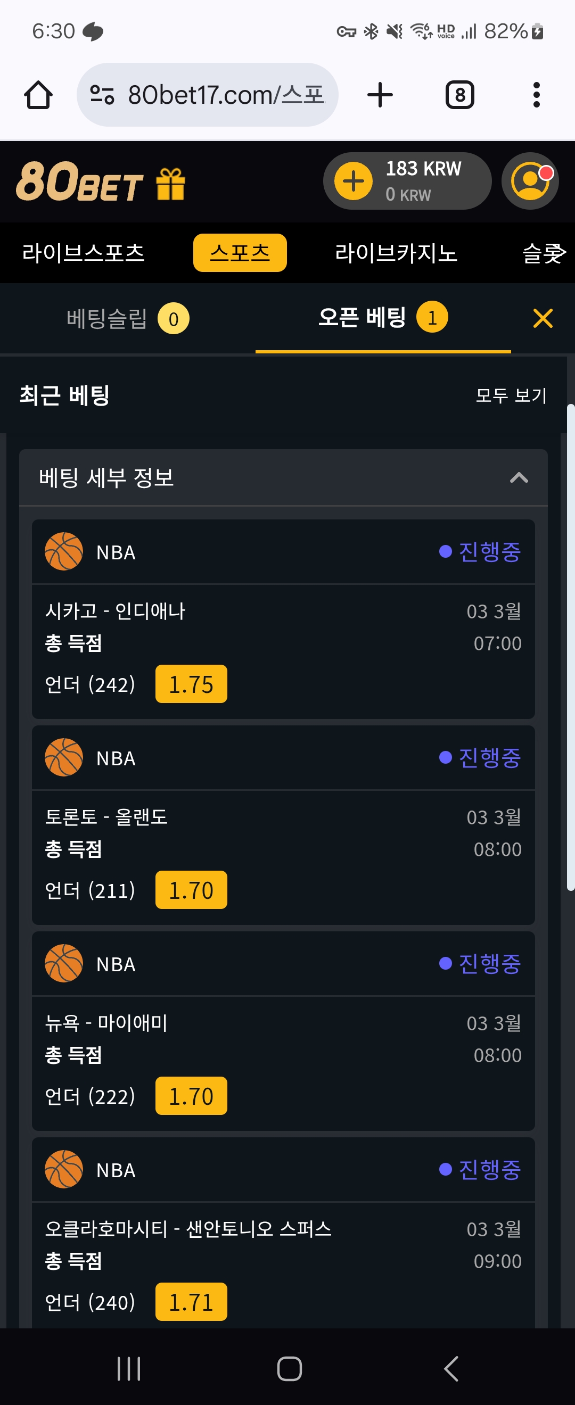
Task: Close the bet panel with yellow X
Action: pyautogui.click(x=543, y=318)
